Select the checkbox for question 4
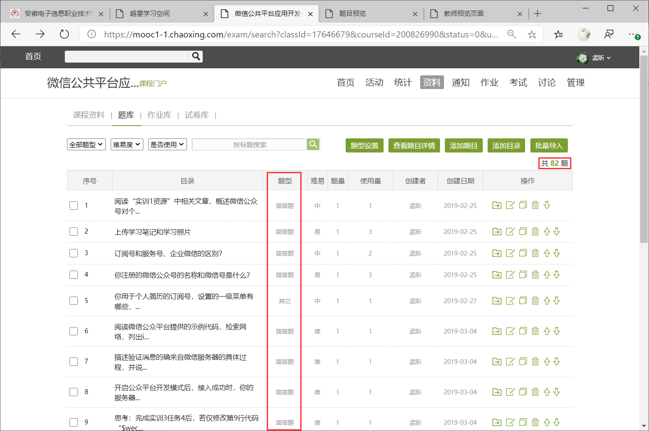649x431 pixels. tap(74, 275)
